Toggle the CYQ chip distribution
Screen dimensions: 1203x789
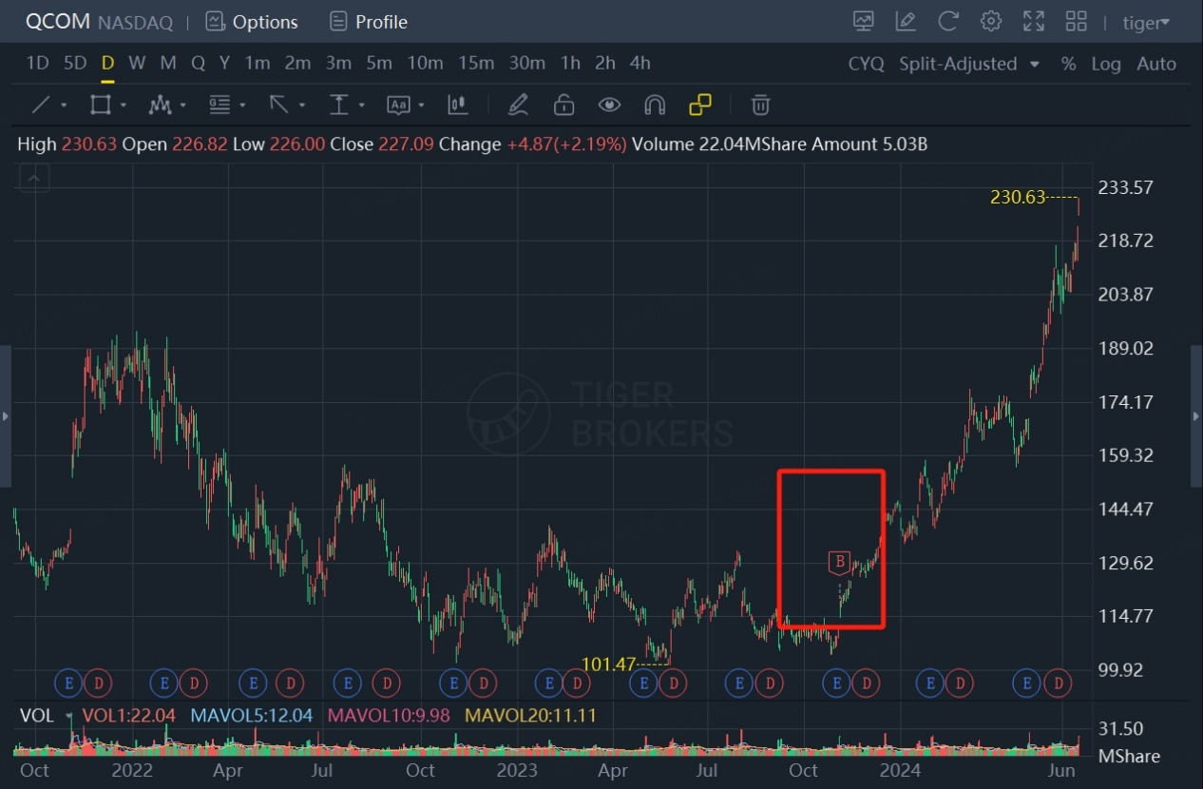tap(866, 64)
